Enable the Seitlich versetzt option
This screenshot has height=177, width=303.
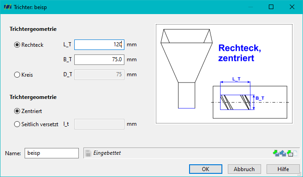(x=17, y=124)
